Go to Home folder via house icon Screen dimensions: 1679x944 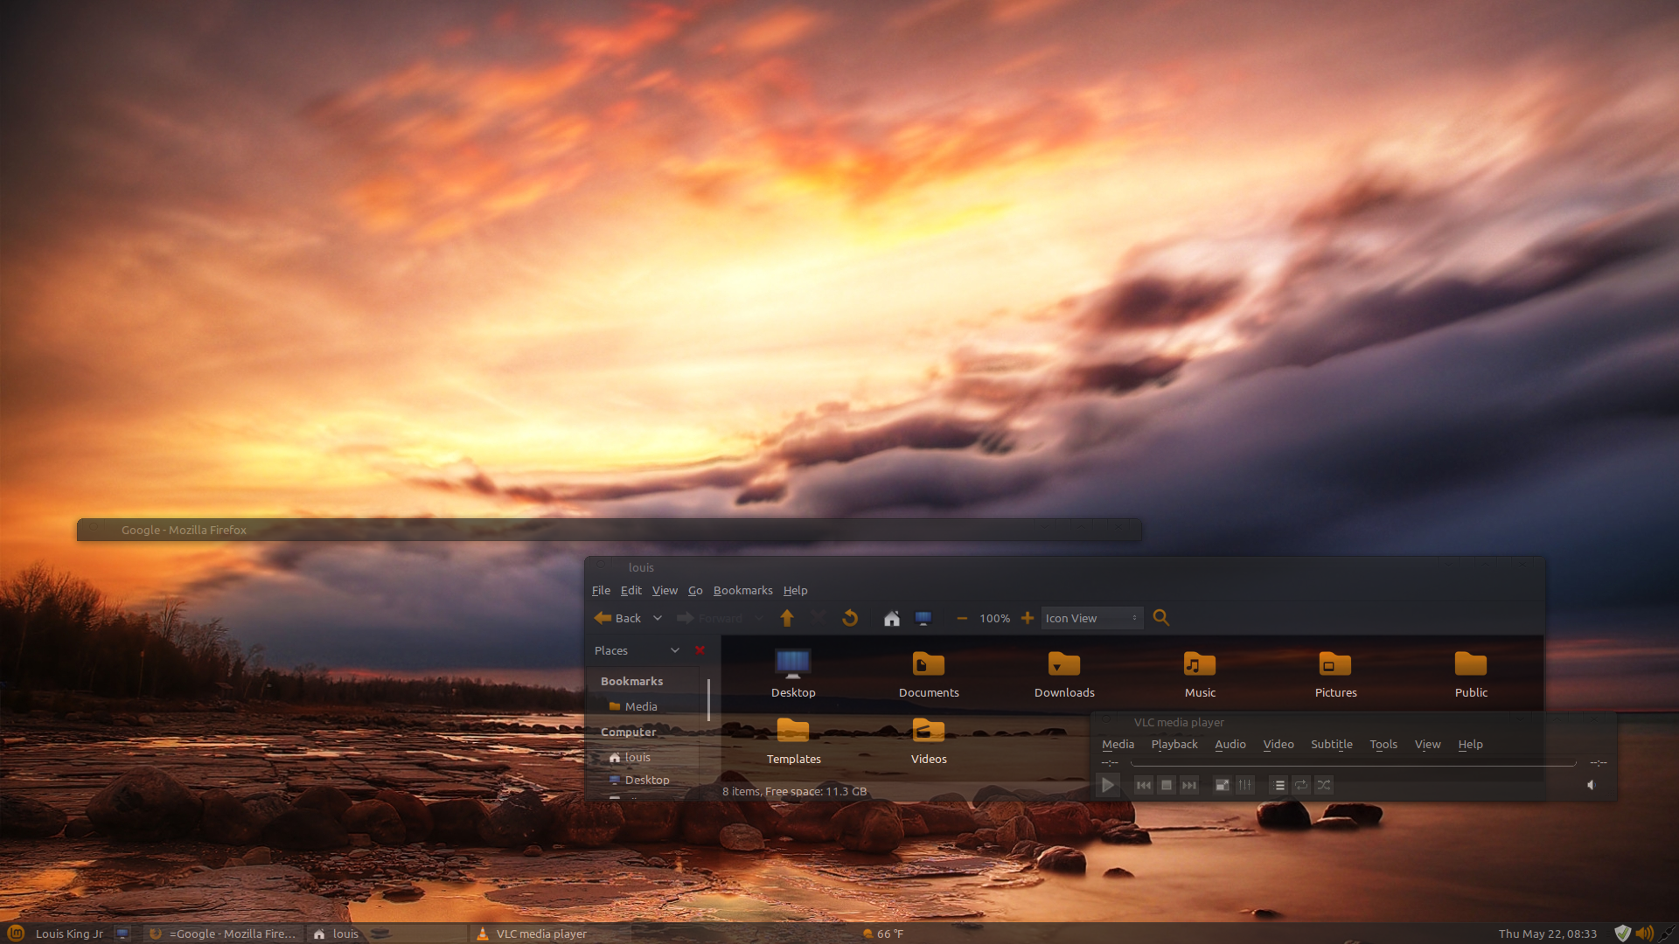tap(891, 618)
